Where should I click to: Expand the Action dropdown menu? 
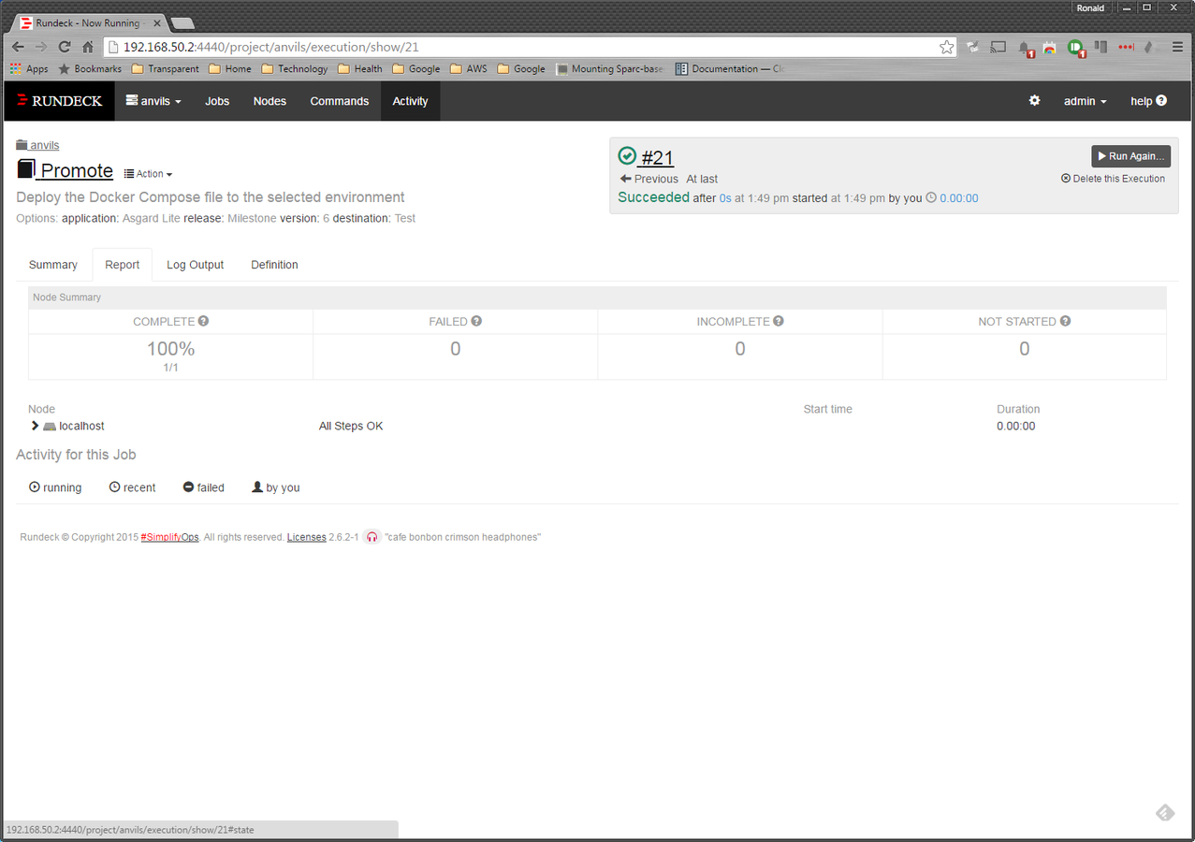click(x=148, y=174)
